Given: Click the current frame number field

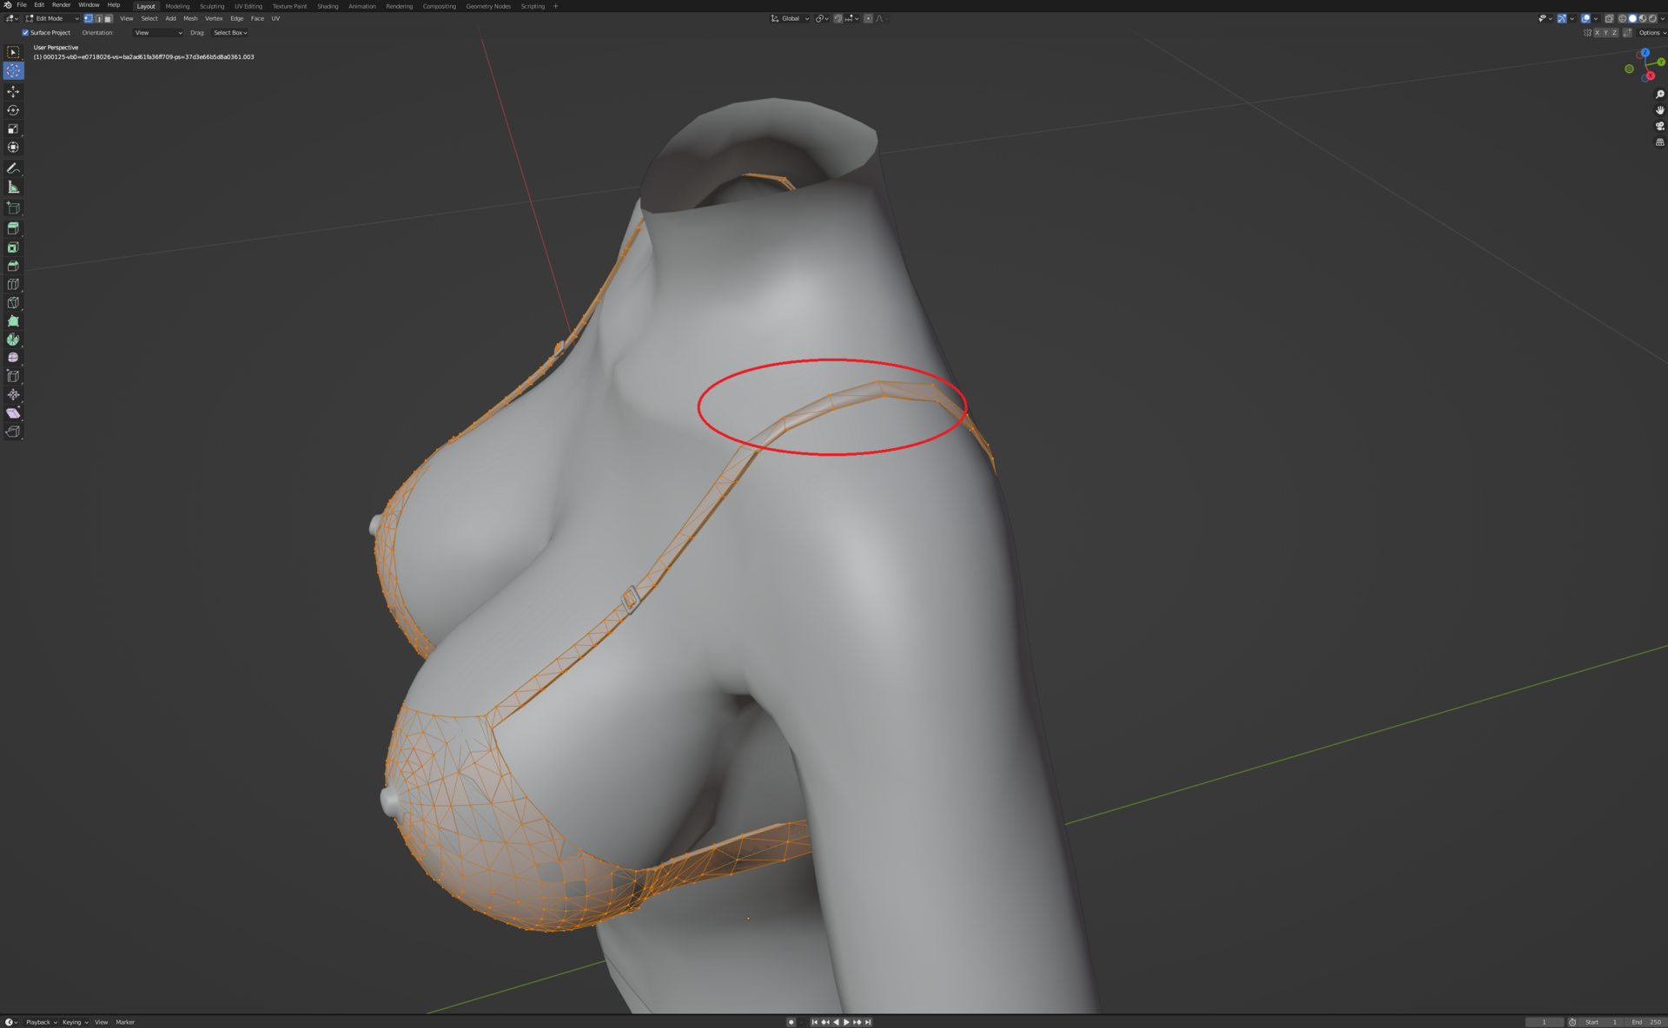Looking at the screenshot, I should (1544, 1022).
